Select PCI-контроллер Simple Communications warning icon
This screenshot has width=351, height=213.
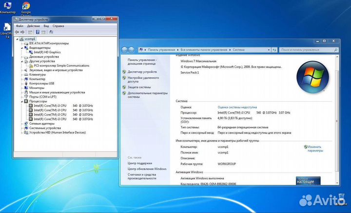tap(31, 65)
